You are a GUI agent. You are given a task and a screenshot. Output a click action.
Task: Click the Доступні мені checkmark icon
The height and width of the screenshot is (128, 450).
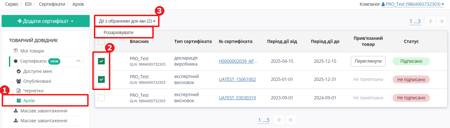tap(19, 71)
